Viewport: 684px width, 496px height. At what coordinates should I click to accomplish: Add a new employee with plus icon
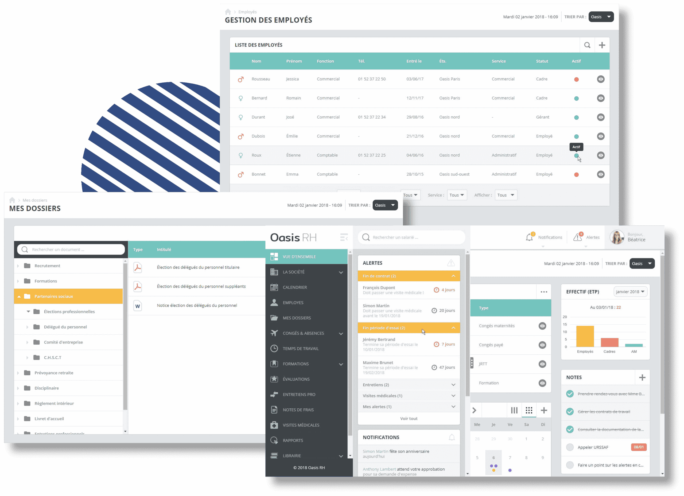click(602, 45)
